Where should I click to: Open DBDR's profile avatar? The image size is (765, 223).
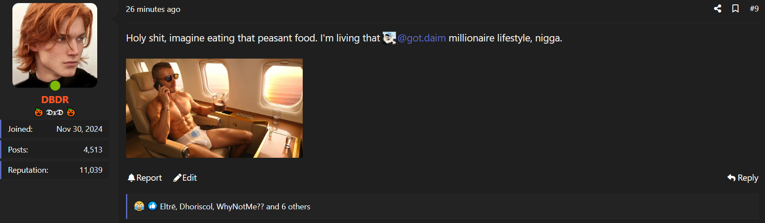[x=55, y=45]
